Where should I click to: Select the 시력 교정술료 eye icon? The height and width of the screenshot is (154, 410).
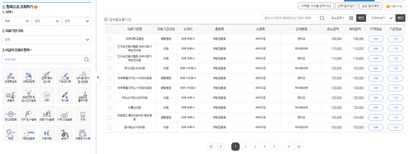click(65, 114)
